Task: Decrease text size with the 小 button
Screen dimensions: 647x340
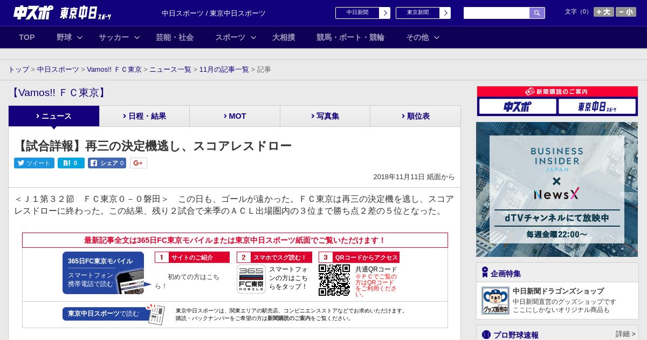Action: (626, 12)
